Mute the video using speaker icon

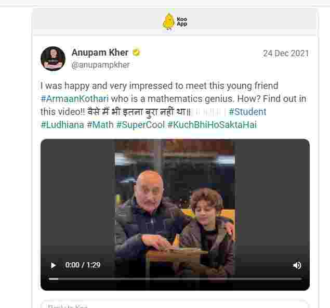[x=297, y=265]
